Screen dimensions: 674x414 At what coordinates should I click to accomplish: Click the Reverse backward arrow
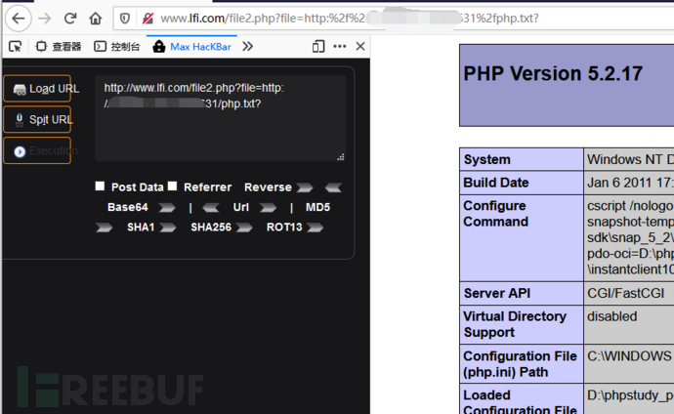(x=333, y=187)
